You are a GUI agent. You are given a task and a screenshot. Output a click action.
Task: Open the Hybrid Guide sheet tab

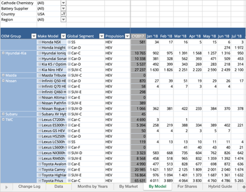[x=220, y=186]
